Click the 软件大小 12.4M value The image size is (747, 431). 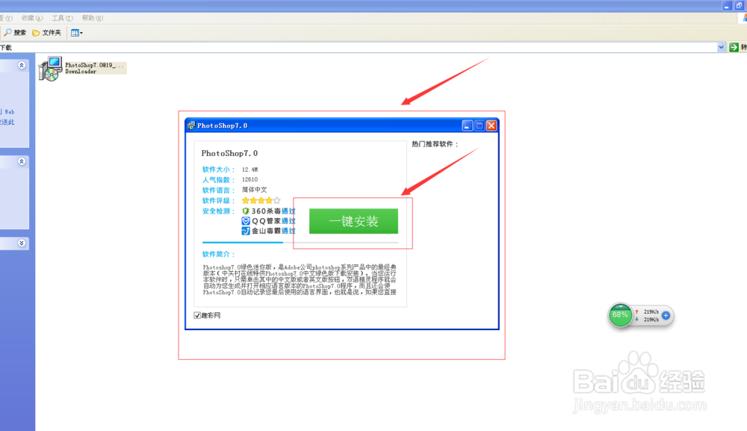point(249,170)
